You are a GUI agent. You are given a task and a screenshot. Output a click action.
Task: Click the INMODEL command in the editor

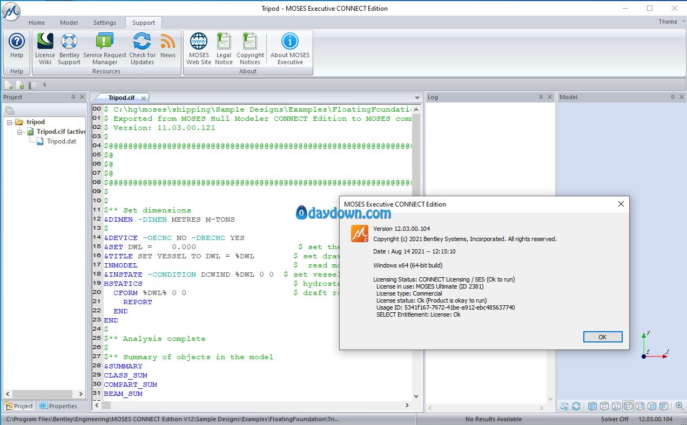click(x=121, y=265)
